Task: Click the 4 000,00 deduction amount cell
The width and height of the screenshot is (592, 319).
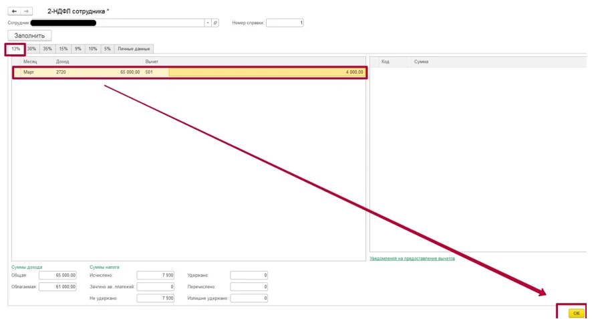Action: coord(267,72)
